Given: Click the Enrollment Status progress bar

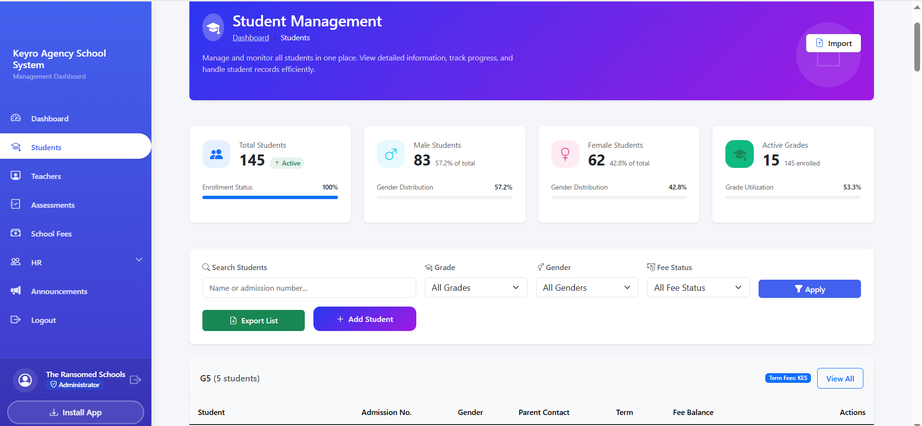Looking at the screenshot, I should (270, 197).
